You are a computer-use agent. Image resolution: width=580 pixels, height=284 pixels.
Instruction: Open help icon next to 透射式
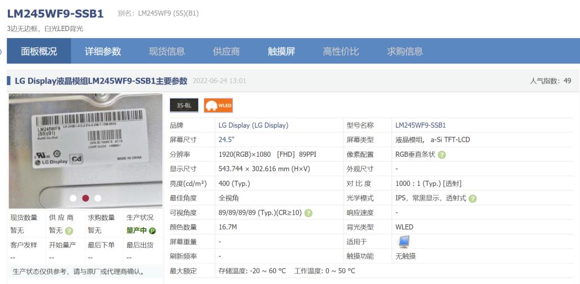472,198
